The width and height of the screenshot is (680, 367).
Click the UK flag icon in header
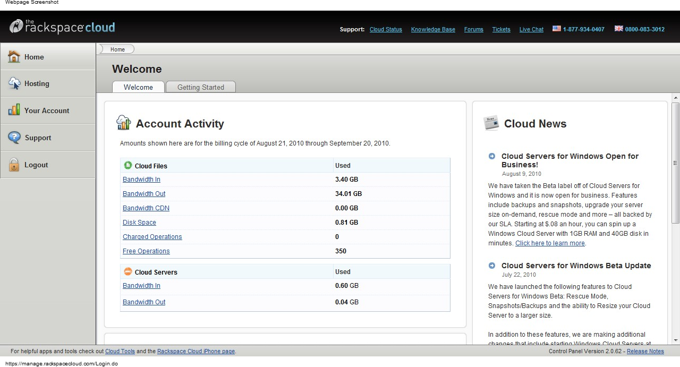click(619, 29)
